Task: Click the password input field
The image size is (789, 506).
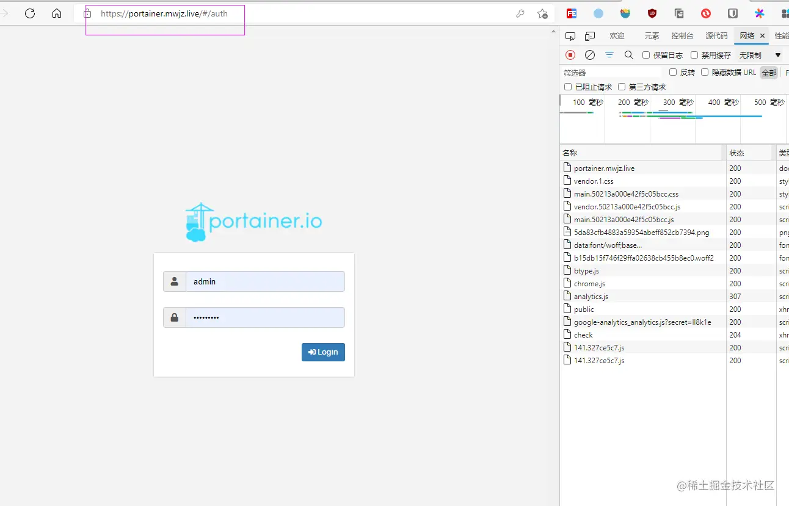Action: click(x=265, y=317)
